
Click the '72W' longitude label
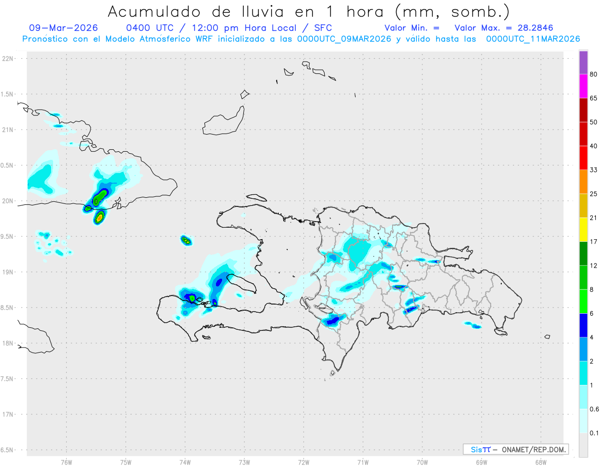(303, 462)
